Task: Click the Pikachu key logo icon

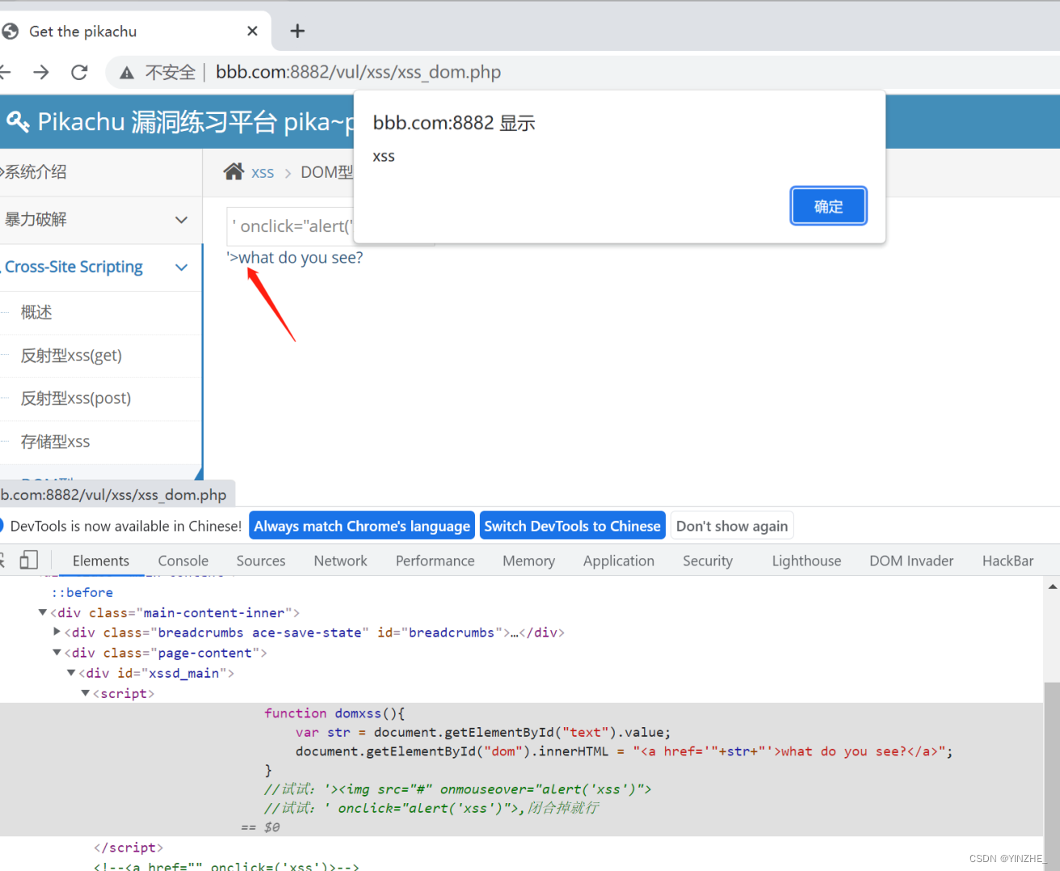Action: click(18, 122)
